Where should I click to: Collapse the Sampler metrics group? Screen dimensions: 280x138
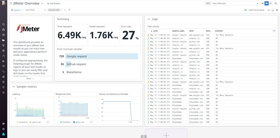pyautogui.click(x=14, y=86)
